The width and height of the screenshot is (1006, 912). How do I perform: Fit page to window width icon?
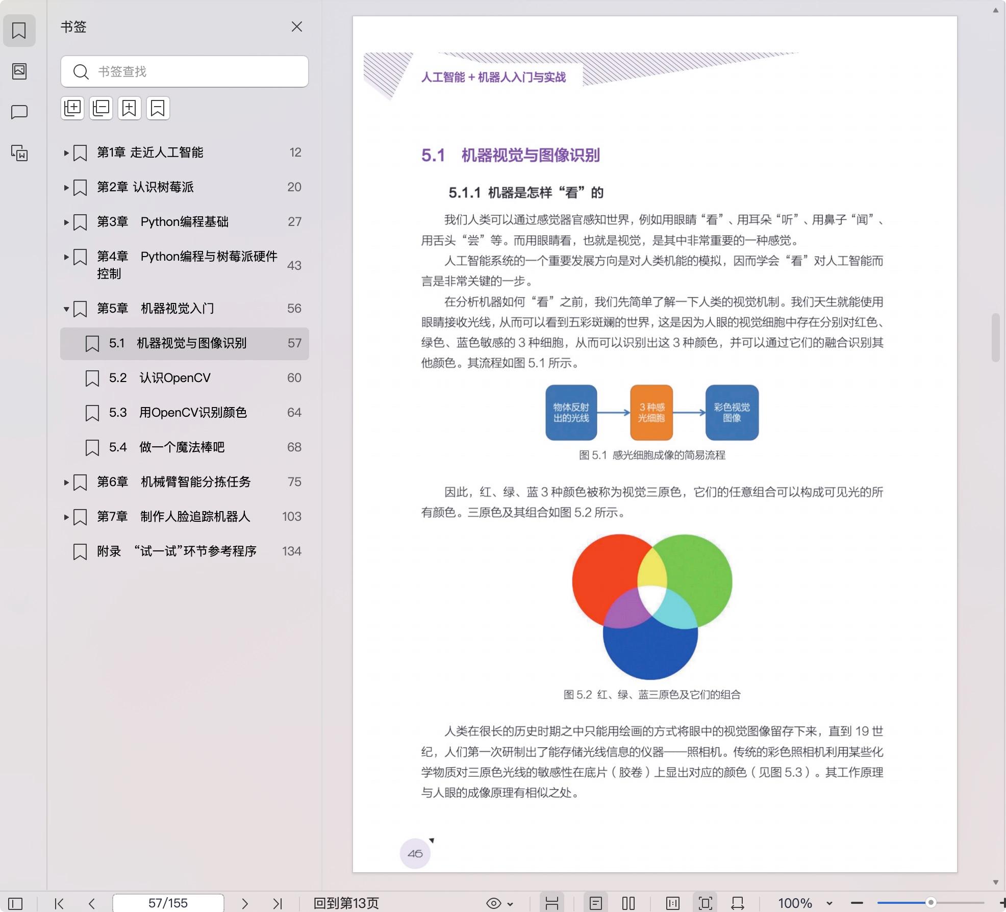[738, 903]
